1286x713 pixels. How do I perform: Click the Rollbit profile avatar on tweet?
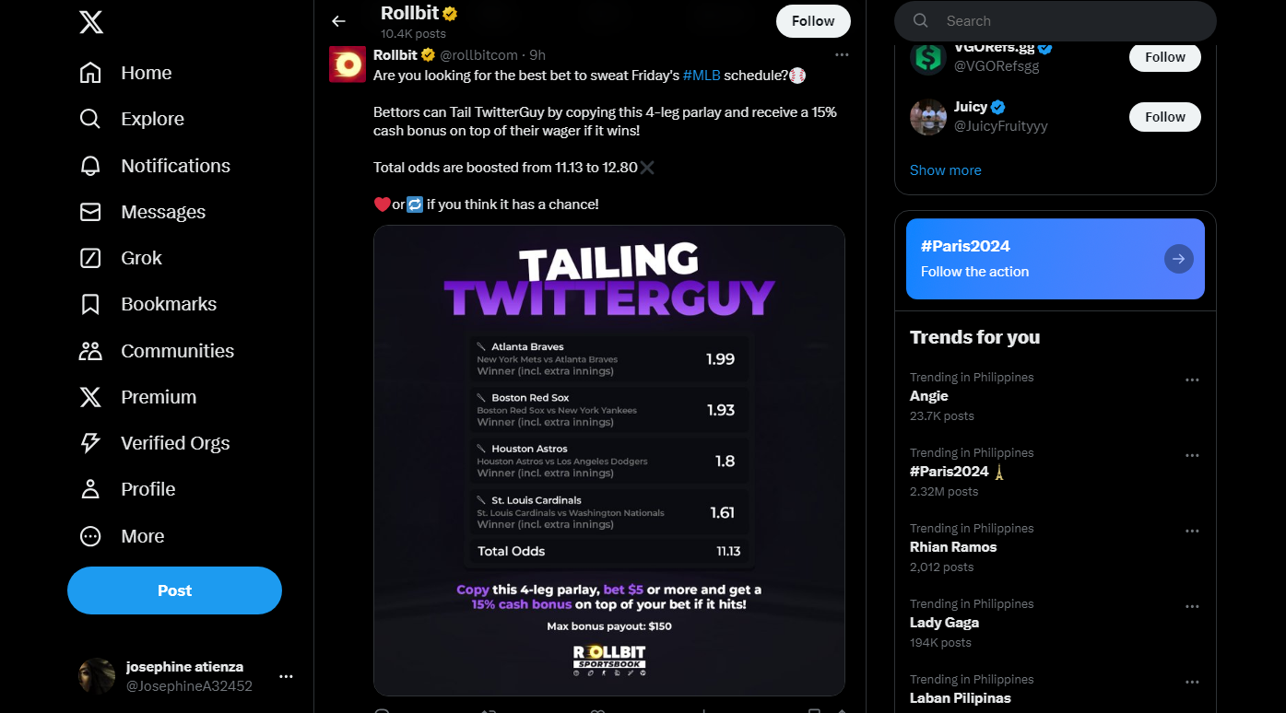(x=348, y=64)
